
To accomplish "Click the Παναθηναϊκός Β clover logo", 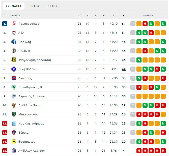I will 14,87.
